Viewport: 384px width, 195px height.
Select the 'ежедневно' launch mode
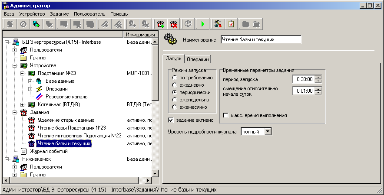tap(174, 85)
